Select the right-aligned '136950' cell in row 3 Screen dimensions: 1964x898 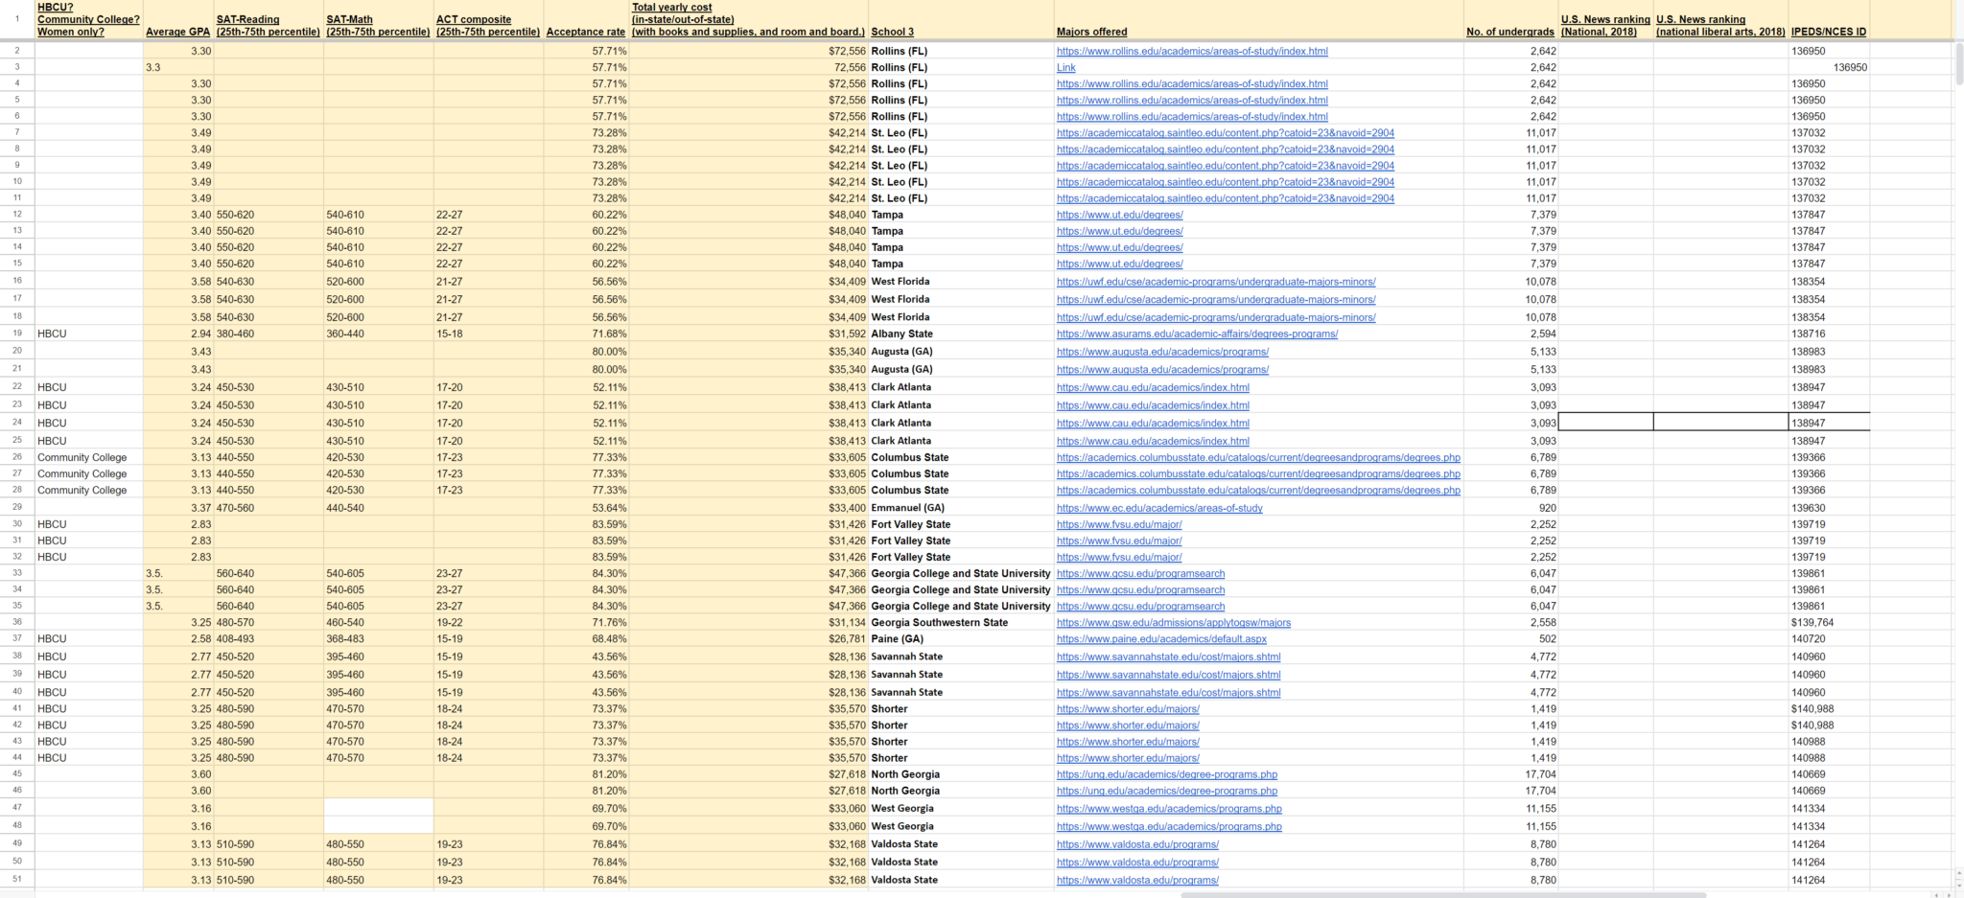point(1829,68)
